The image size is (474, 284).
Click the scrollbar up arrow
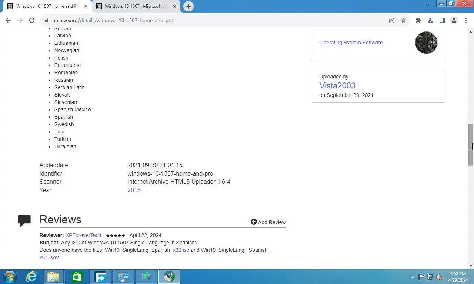point(471,31)
